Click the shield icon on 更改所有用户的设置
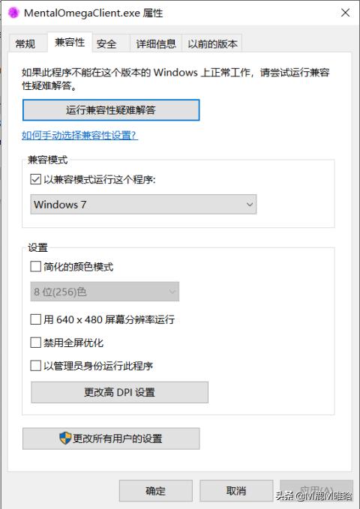Image resolution: width=360 pixels, height=509 pixels. [x=65, y=439]
